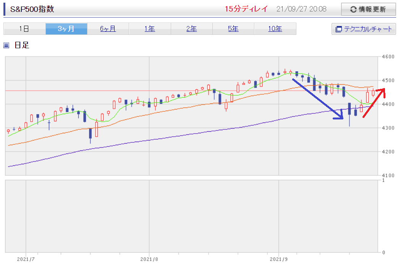The height and width of the screenshot is (263, 398).
Task: Switch to the 1年 period tab
Action: pyautogui.click(x=150, y=28)
